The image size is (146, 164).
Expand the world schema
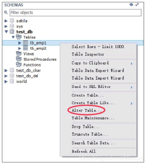[6, 82]
